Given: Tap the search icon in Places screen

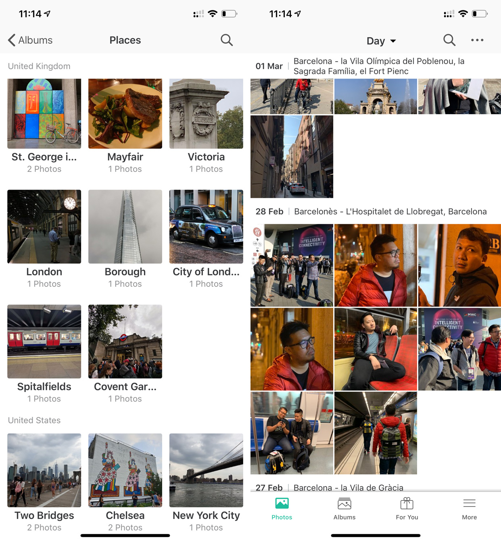Looking at the screenshot, I should 227,40.
